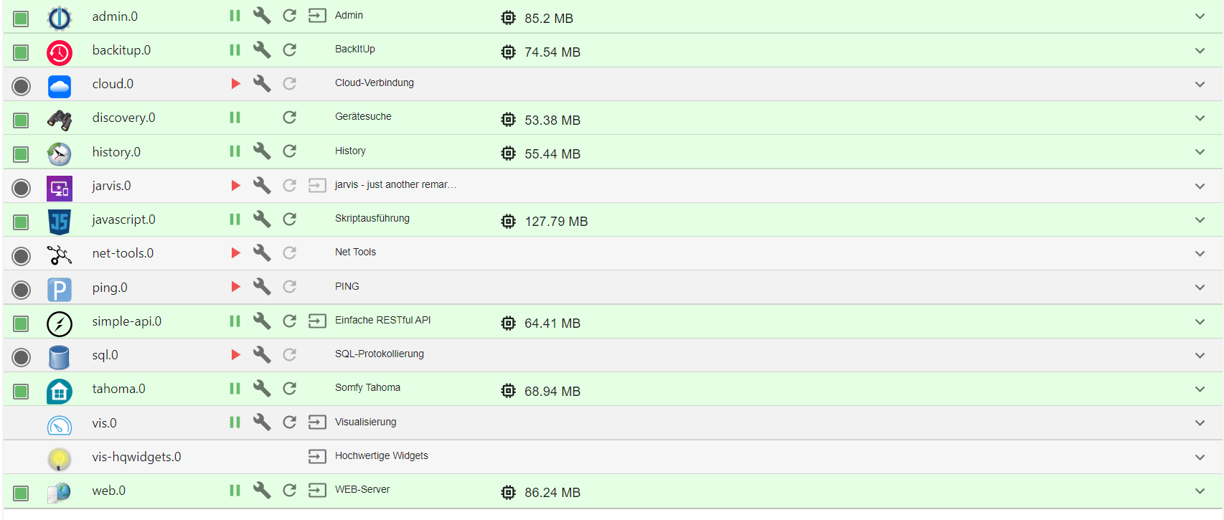
Task: Click green status indicator of web.0
Action: coord(22,493)
